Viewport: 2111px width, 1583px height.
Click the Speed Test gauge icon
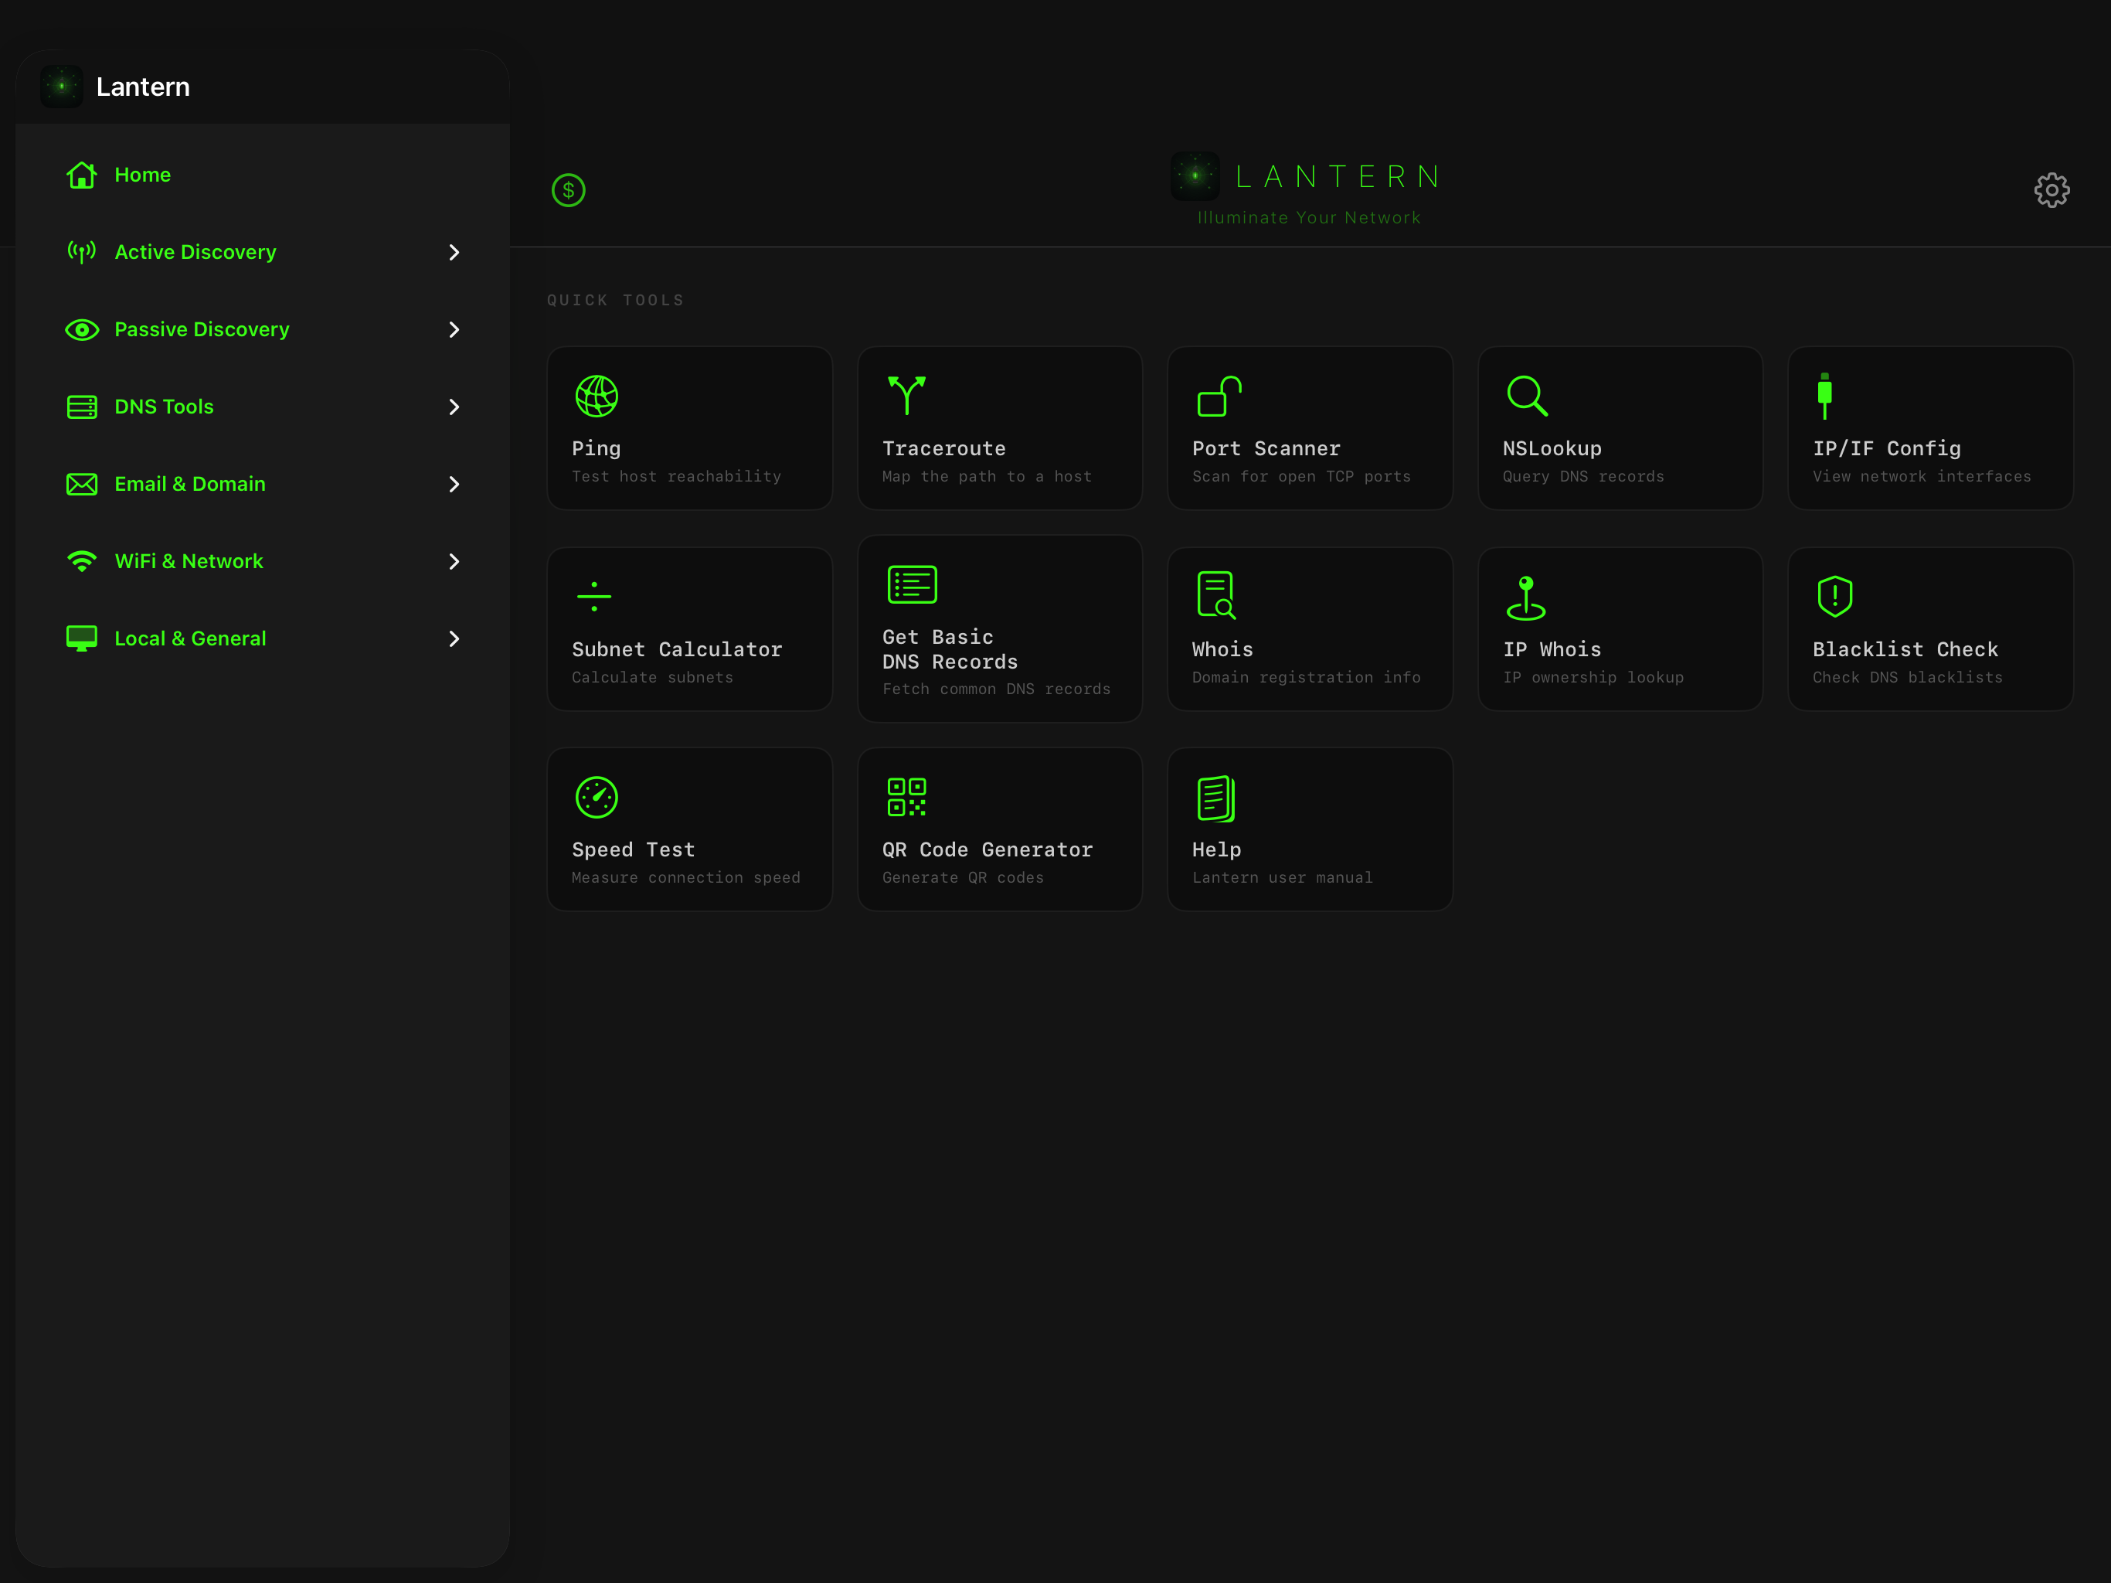(597, 797)
